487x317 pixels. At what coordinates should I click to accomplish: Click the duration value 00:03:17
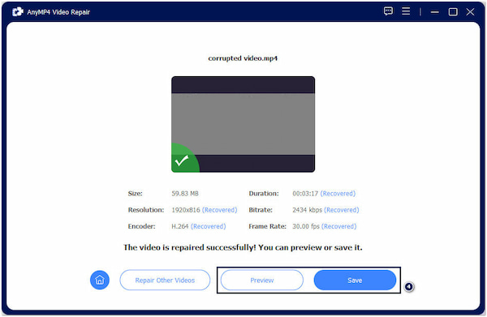(x=305, y=194)
